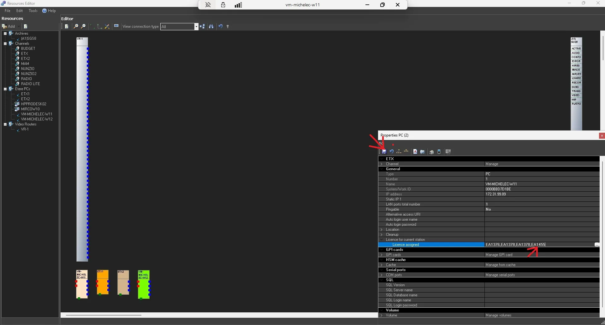
Task: Click the refresh icon in Resources toolbar
Action: tap(26, 26)
